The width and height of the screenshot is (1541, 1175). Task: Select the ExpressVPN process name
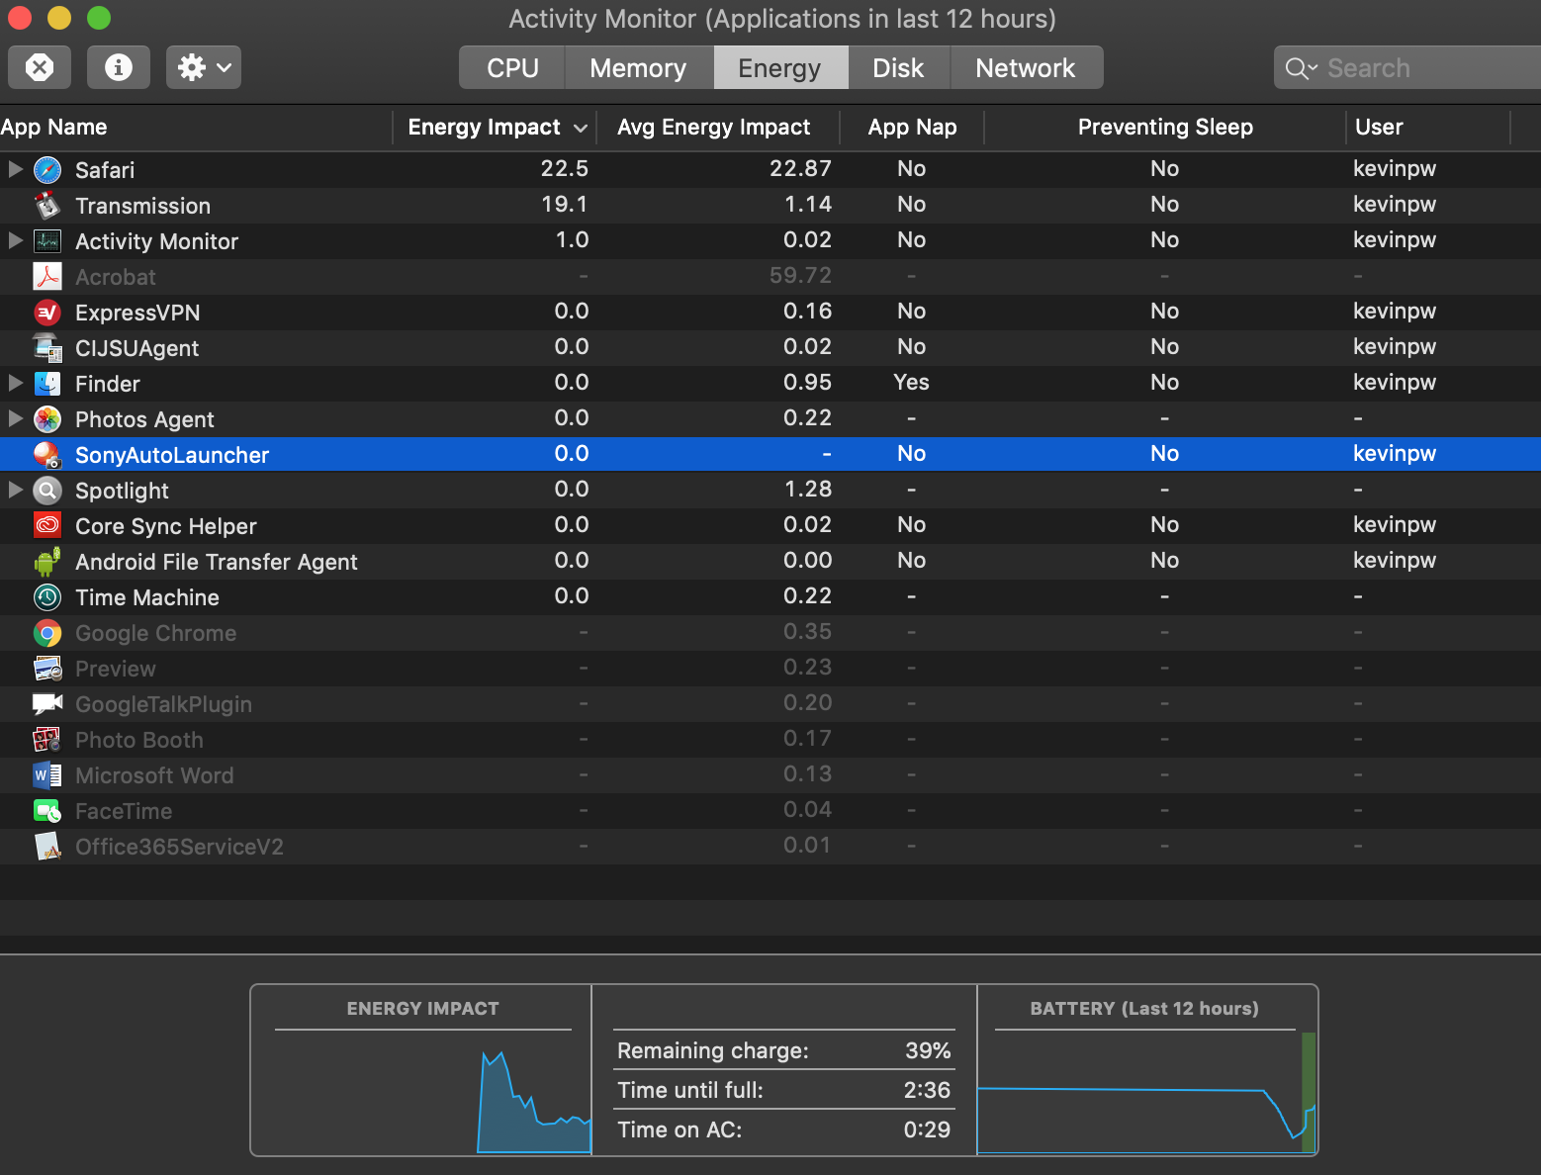(137, 313)
